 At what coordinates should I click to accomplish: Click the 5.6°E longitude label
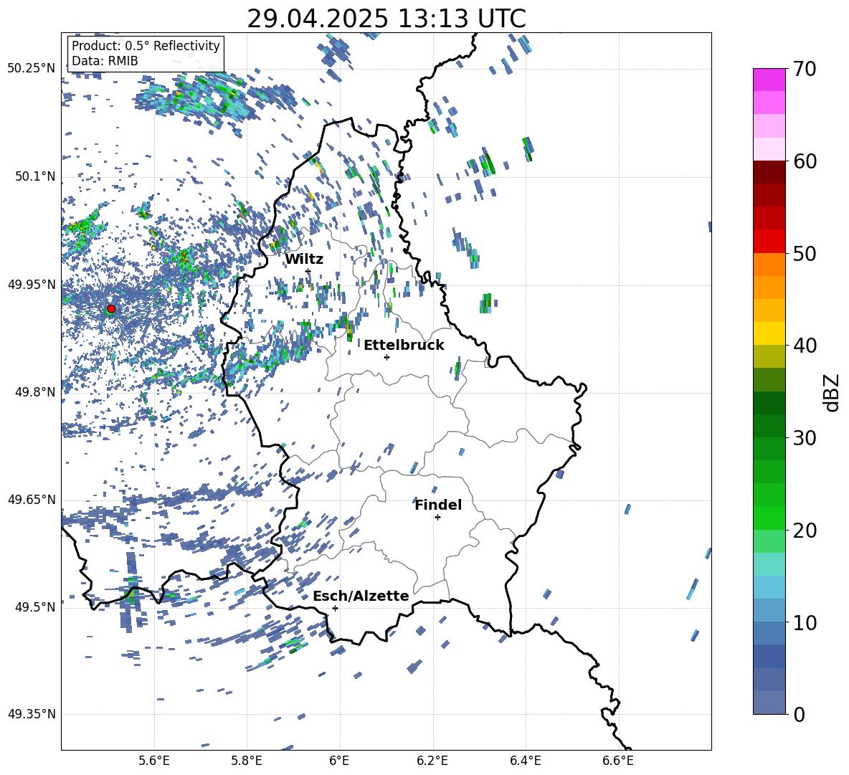tap(154, 761)
